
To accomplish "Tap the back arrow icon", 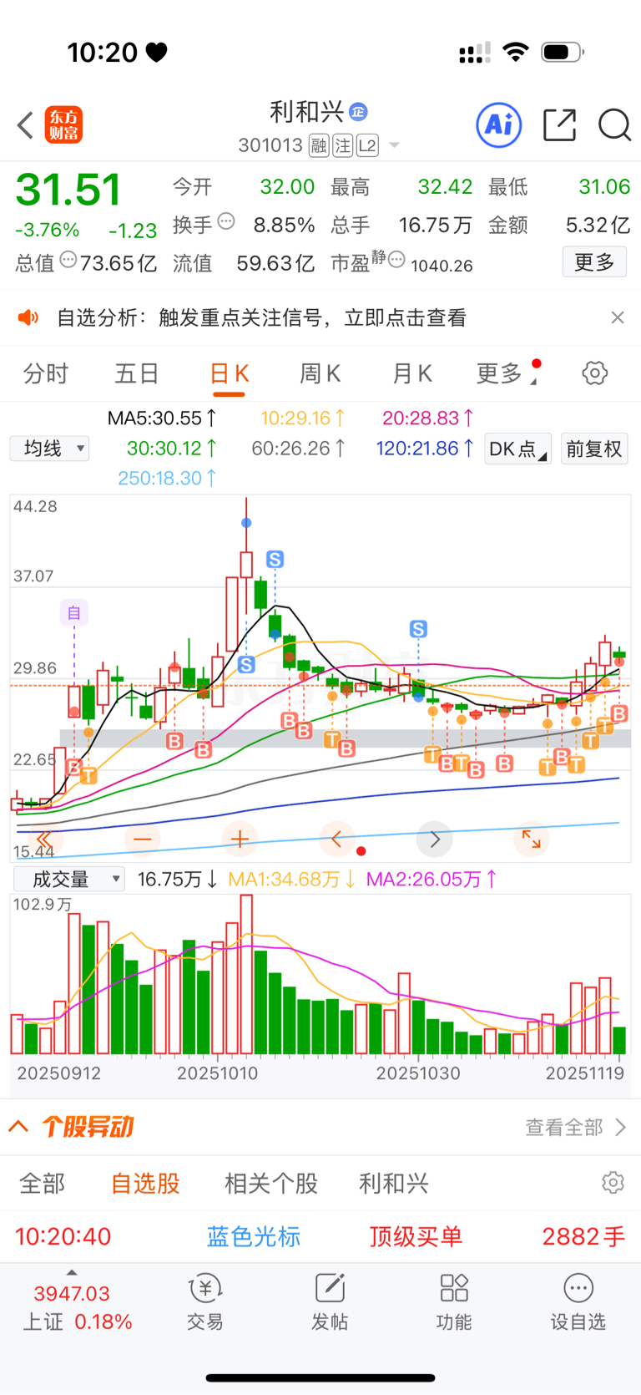I will (25, 125).
